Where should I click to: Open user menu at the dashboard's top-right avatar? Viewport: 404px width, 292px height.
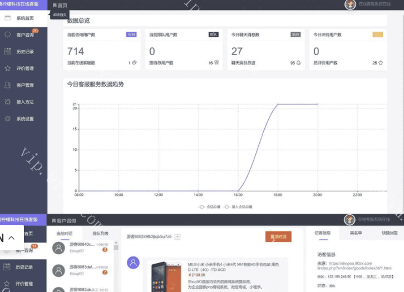point(350,5)
